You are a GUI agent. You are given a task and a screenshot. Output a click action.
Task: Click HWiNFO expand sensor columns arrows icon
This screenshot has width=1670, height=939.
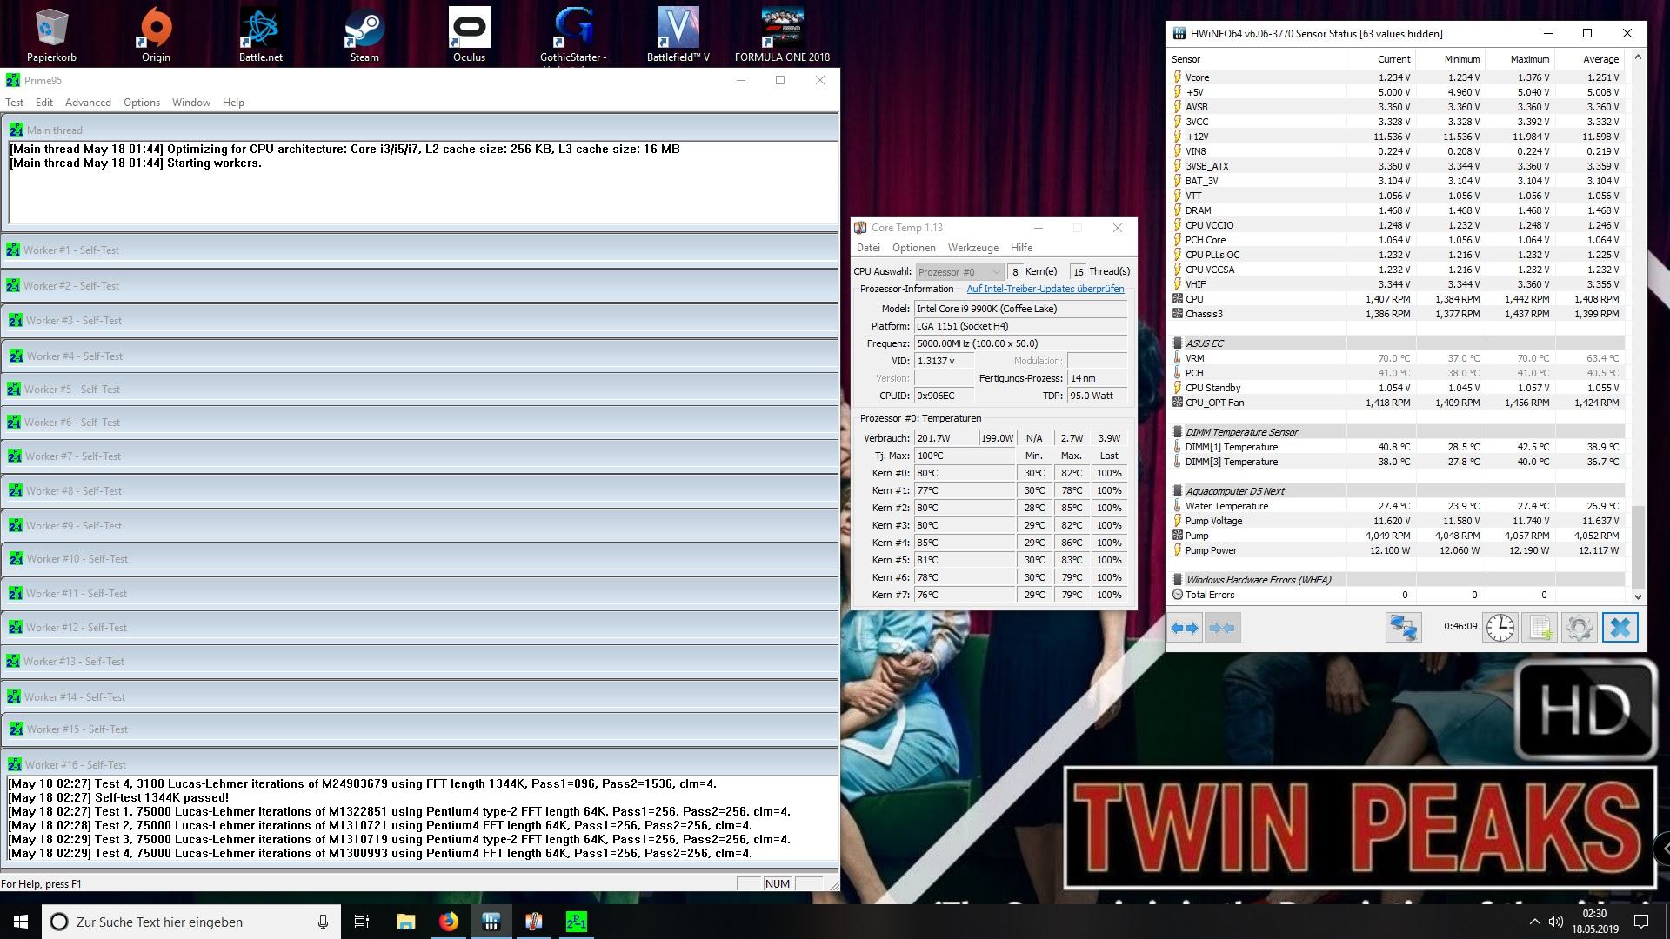click(x=1184, y=628)
